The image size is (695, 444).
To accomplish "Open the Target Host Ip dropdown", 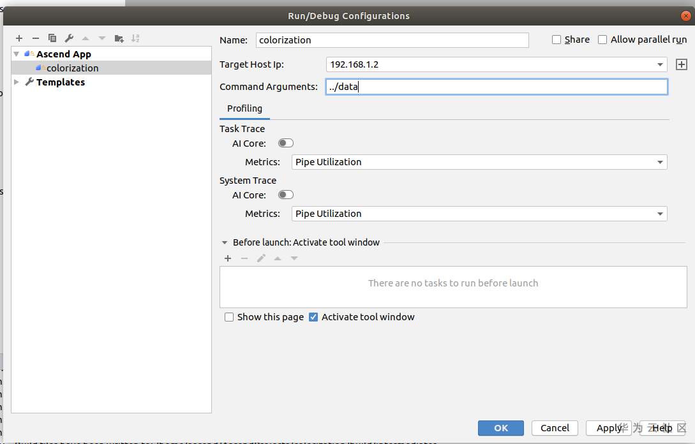I will (x=660, y=64).
